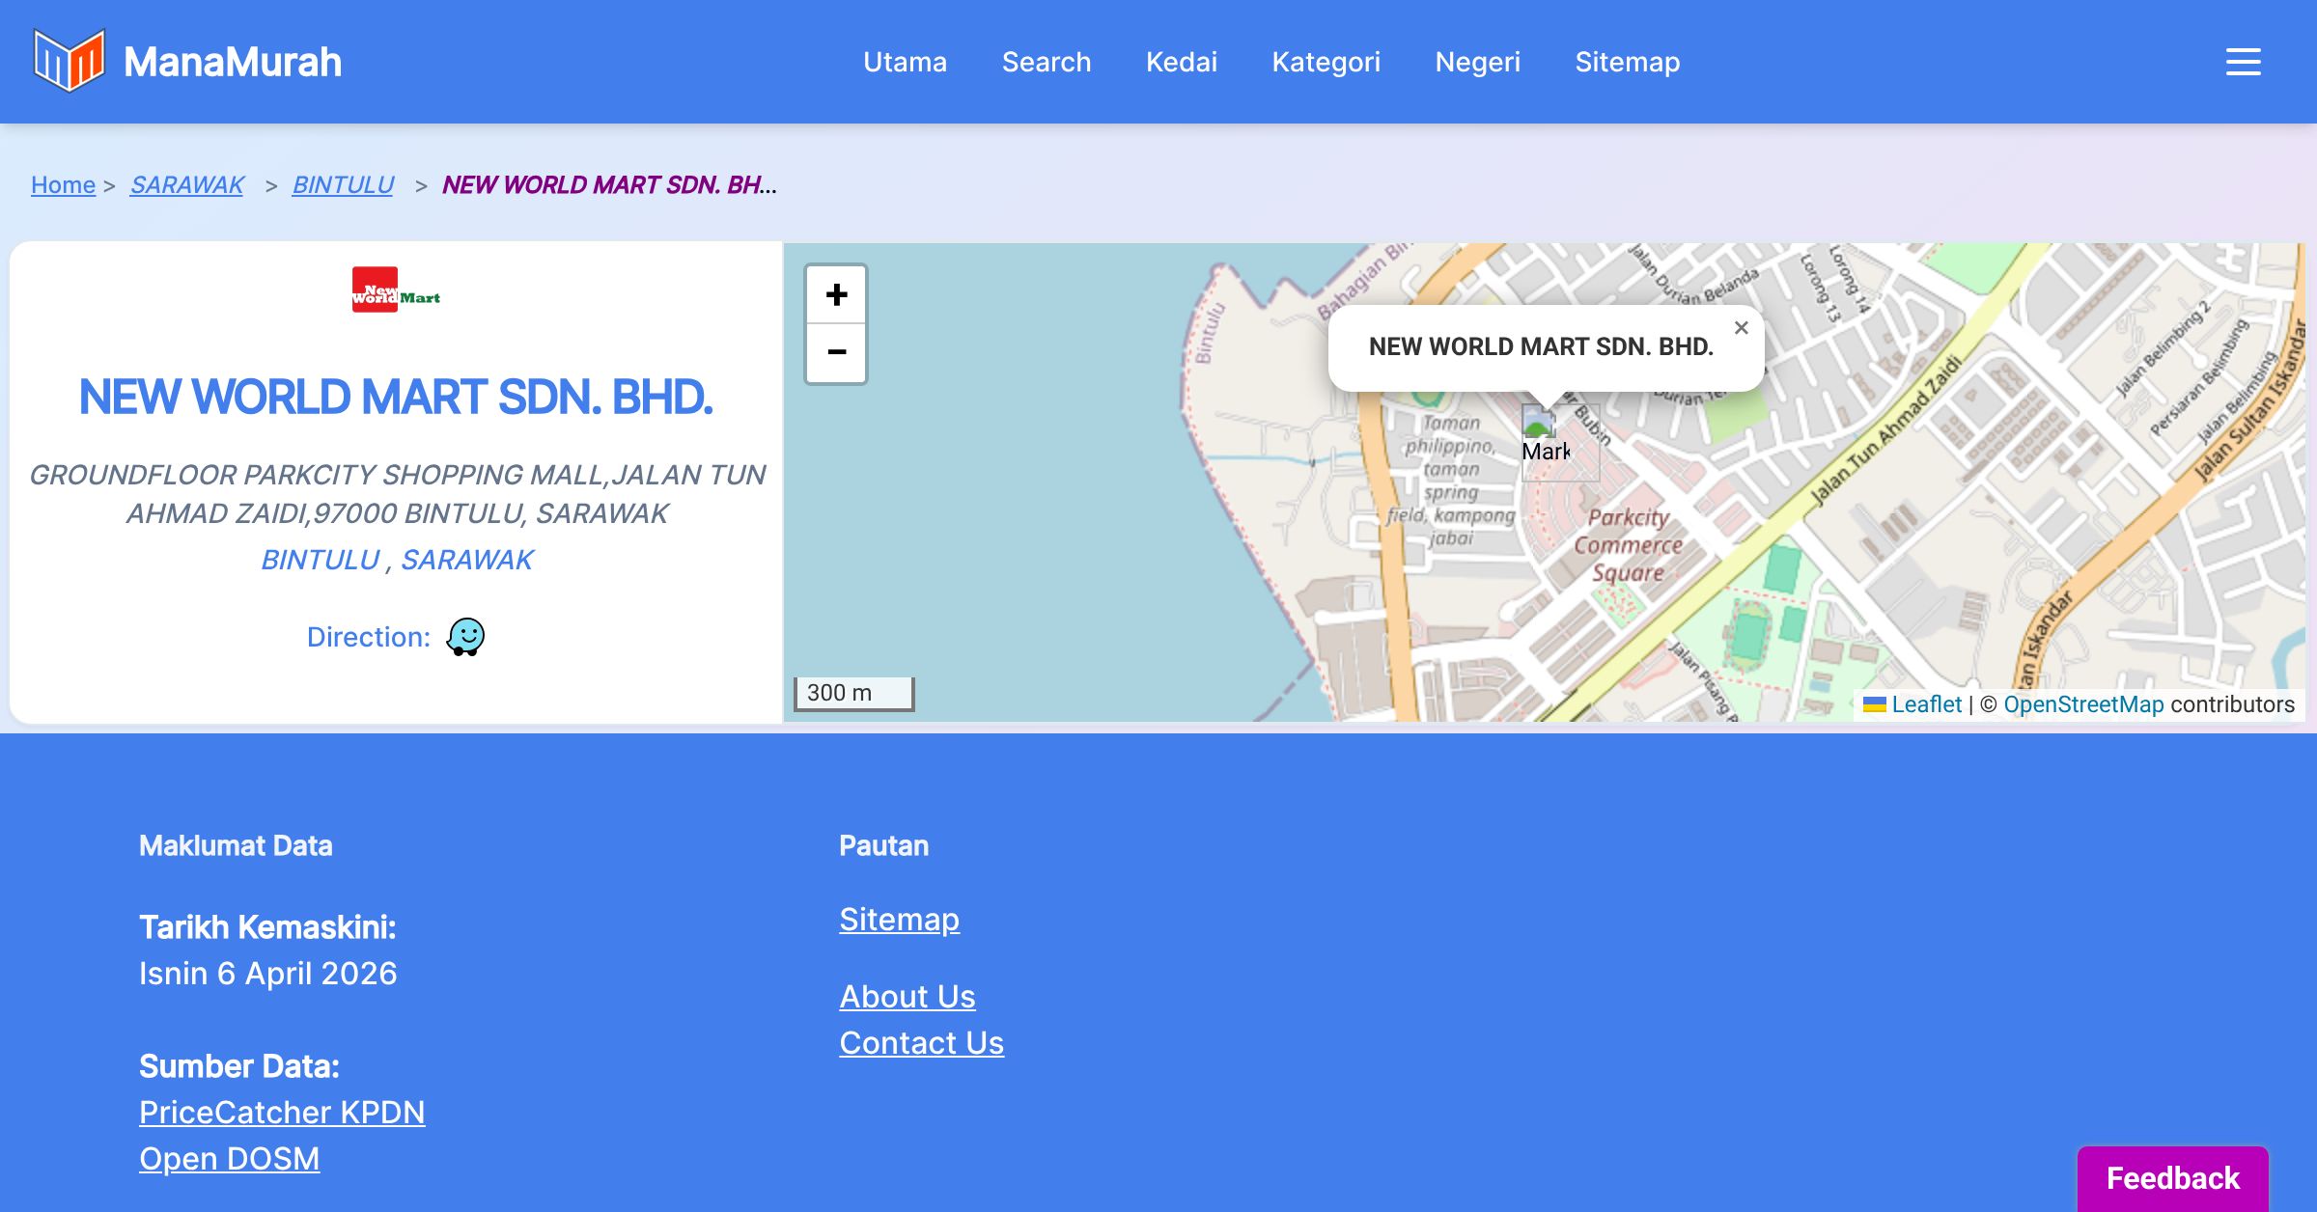Open Waze directions icon

tap(465, 637)
